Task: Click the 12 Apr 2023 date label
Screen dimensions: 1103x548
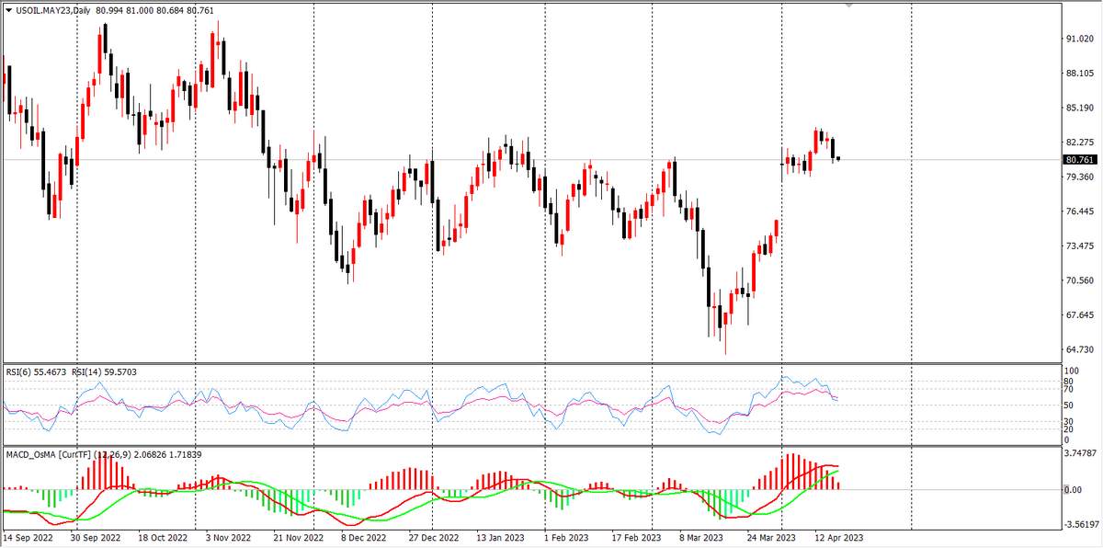Action: click(838, 537)
